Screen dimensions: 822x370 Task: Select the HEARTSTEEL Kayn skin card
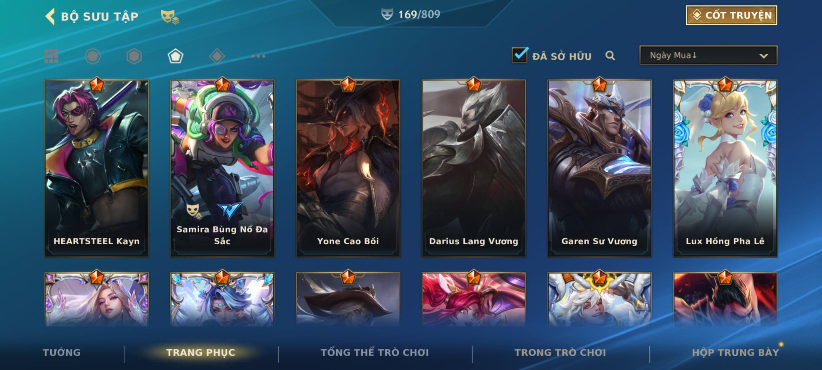point(97,168)
